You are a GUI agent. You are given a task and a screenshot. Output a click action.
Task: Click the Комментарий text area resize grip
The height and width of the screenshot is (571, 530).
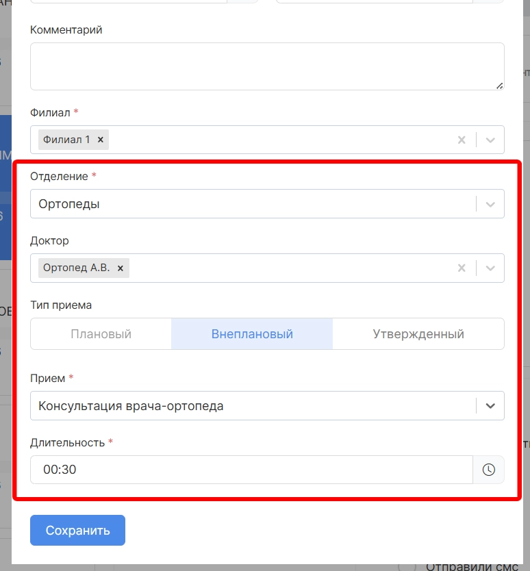point(499,85)
